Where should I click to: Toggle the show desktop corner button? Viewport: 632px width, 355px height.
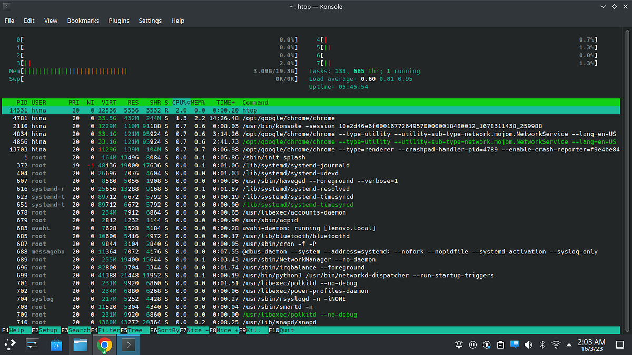click(x=620, y=344)
